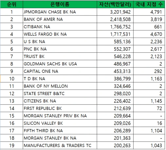Screen dimensions: 166x150
Task: Select the BANK OF NY MELLON cell
Action: (60, 86)
